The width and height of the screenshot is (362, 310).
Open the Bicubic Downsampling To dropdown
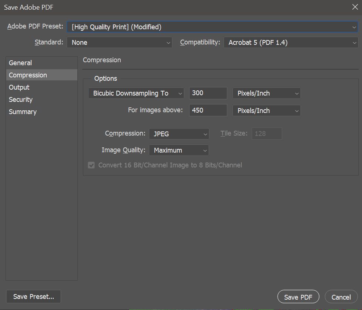click(x=136, y=93)
